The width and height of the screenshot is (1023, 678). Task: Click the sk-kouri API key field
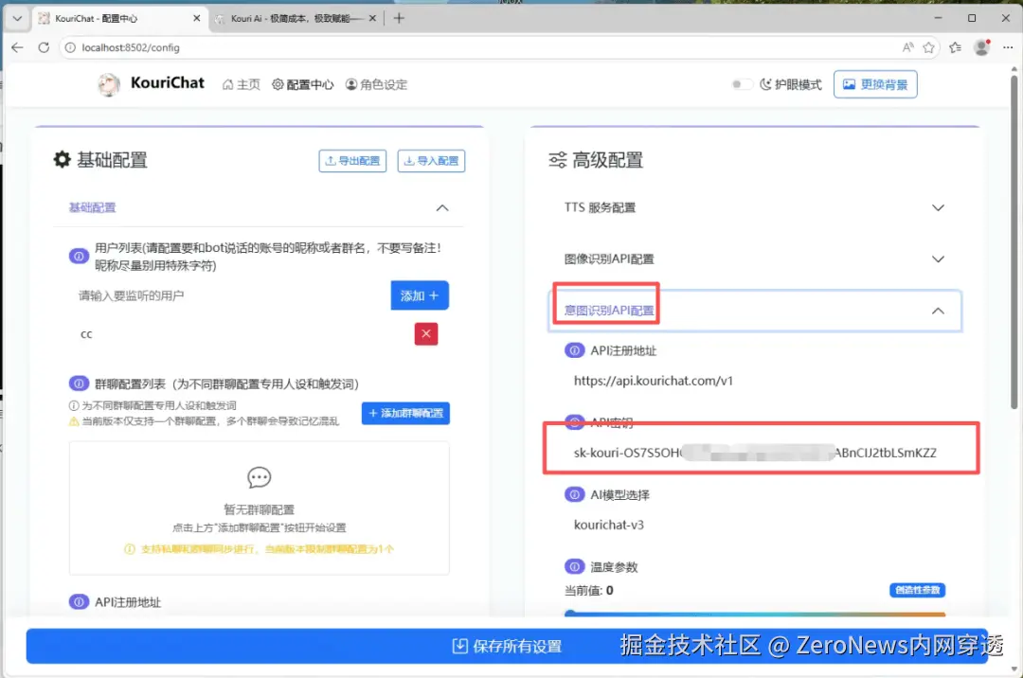[755, 453]
